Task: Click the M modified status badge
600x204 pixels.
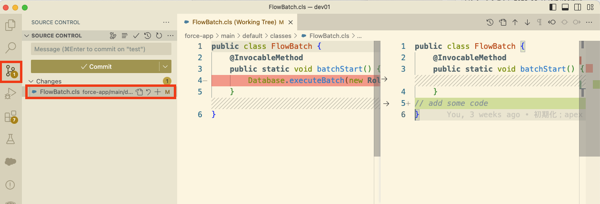Action: click(168, 92)
